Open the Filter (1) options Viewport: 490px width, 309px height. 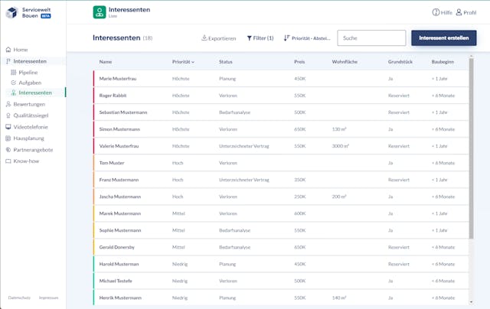[x=260, y=38]
